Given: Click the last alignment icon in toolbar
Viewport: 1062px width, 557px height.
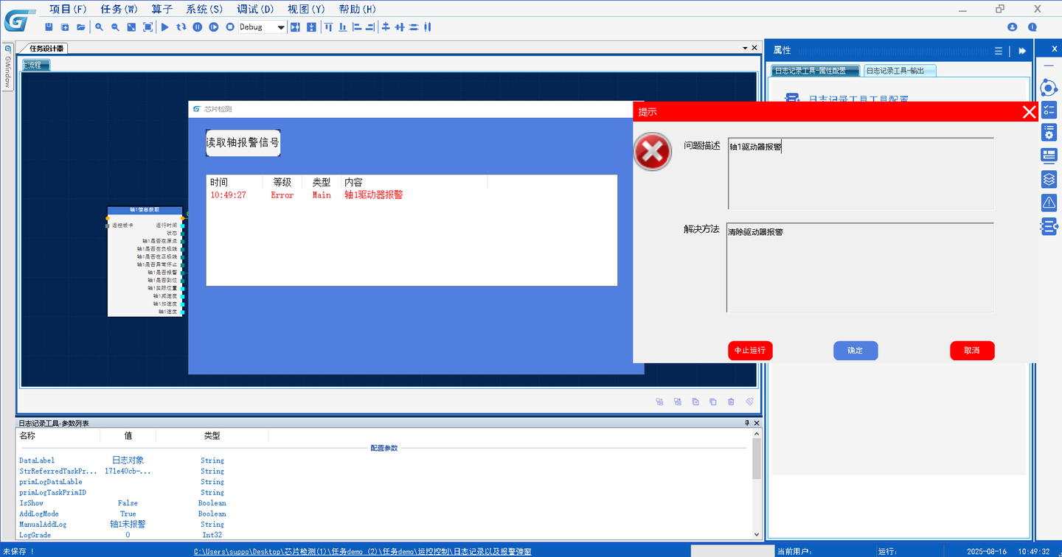Looking at the screenshot, I should pos(428,27).
